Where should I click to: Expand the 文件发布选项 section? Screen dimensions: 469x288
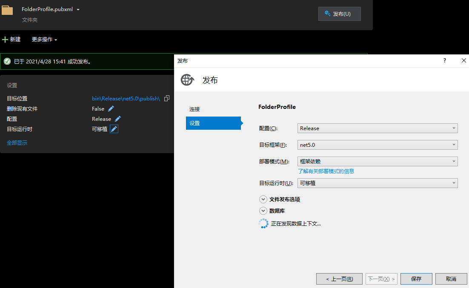(263, 200)
